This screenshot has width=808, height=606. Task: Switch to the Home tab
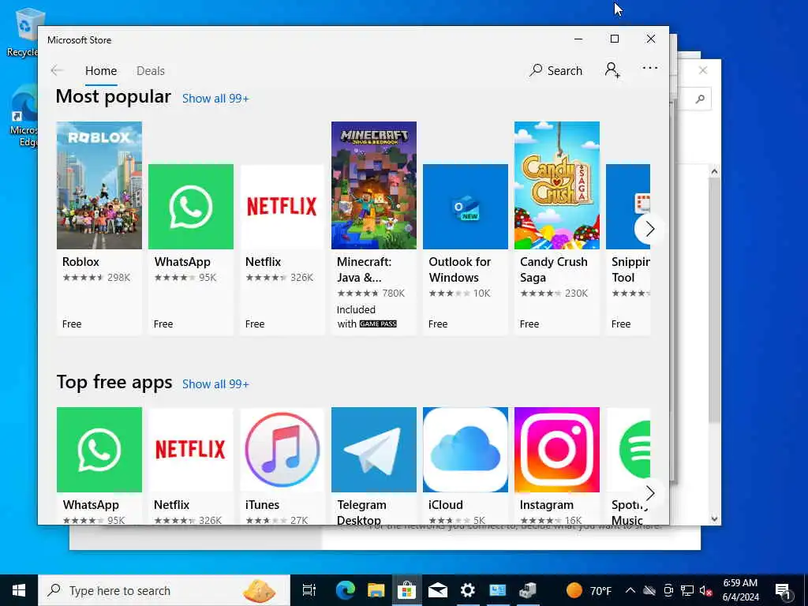[x=101, y=70]
